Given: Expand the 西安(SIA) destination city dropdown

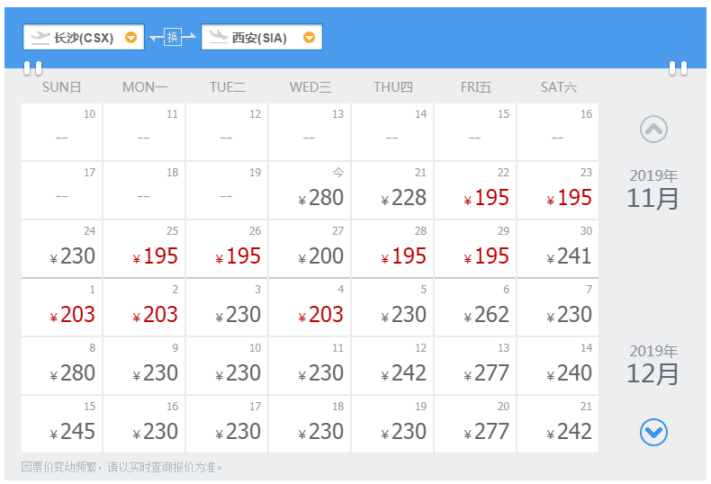Looking at the screenshot, I should pos(310,38).
